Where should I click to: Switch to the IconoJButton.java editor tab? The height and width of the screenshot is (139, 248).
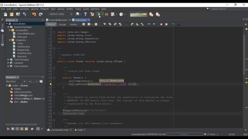[58, 20]
